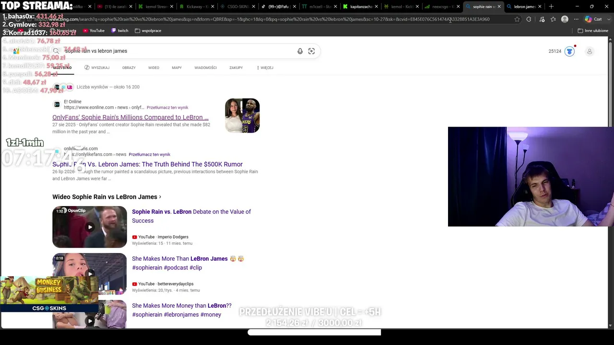Viewport: 614px width, 345px height.
Task: Select the 'Zakupy' search tab
Action: click(236, 68)
